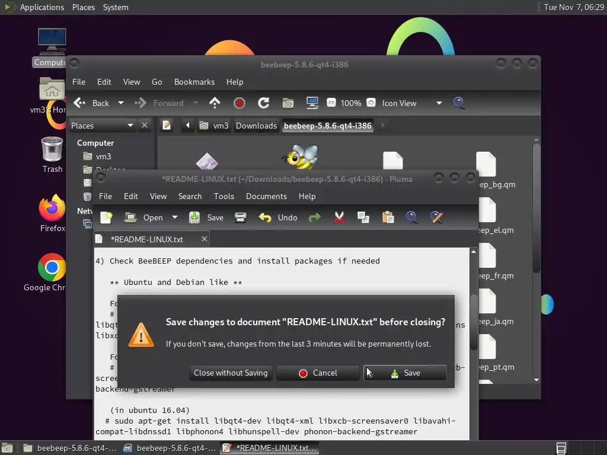
Task: Open the Pluma File menu
Action: point(106,196)
